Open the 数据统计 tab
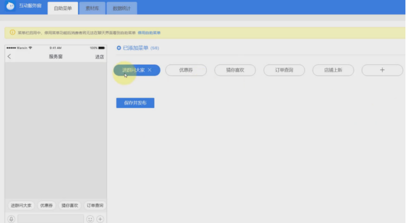This screenshot has height=223, width=406. pyautogui.click(x=122, y=8)
